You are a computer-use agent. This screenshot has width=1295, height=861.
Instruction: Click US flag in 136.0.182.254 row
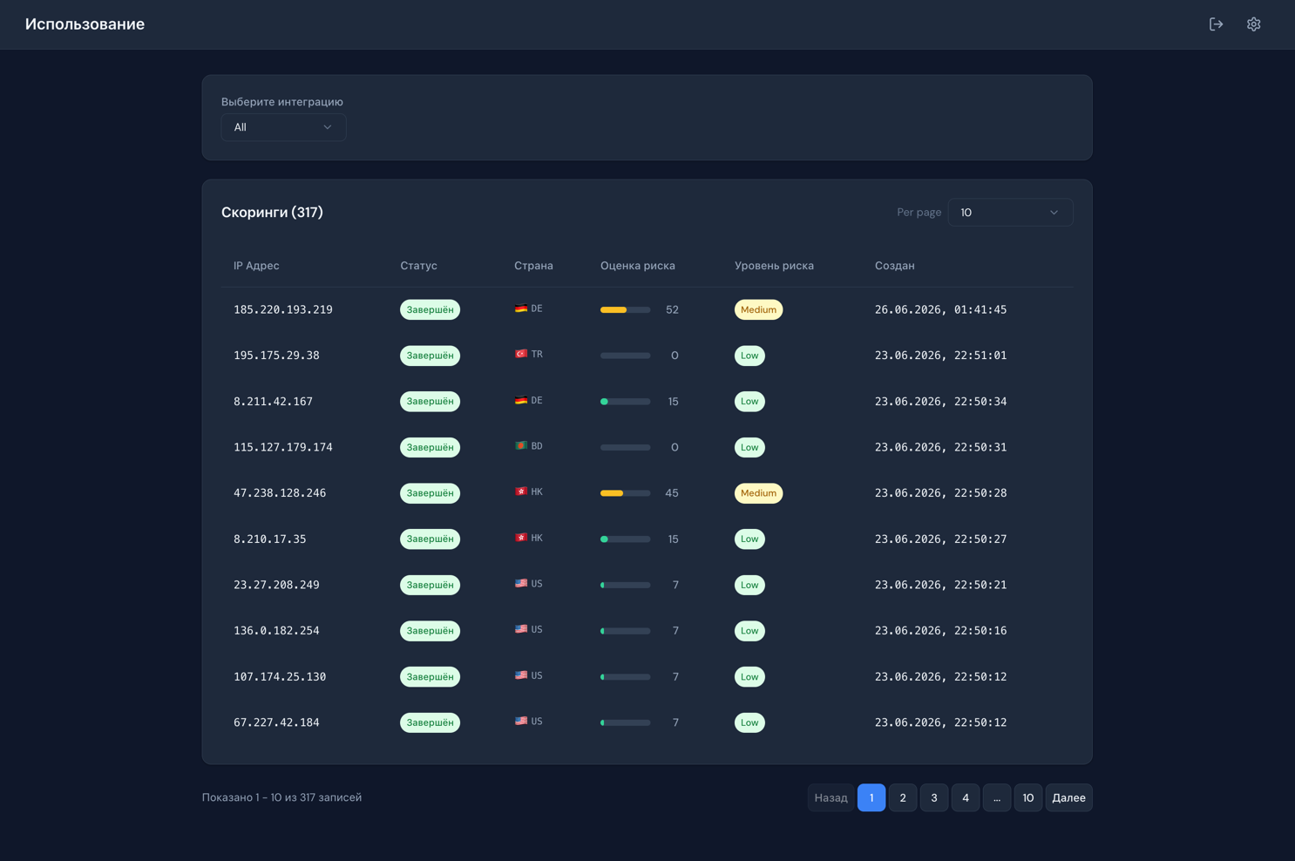[x=521, y=629]
